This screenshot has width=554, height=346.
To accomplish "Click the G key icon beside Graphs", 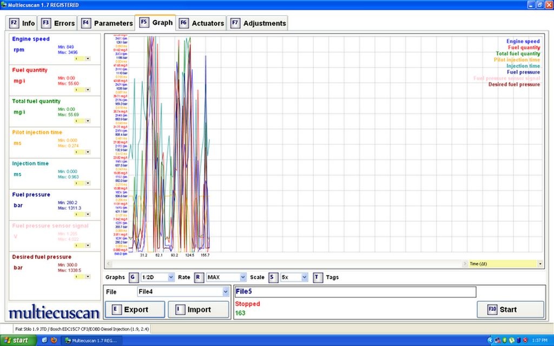I will point(133,277).
